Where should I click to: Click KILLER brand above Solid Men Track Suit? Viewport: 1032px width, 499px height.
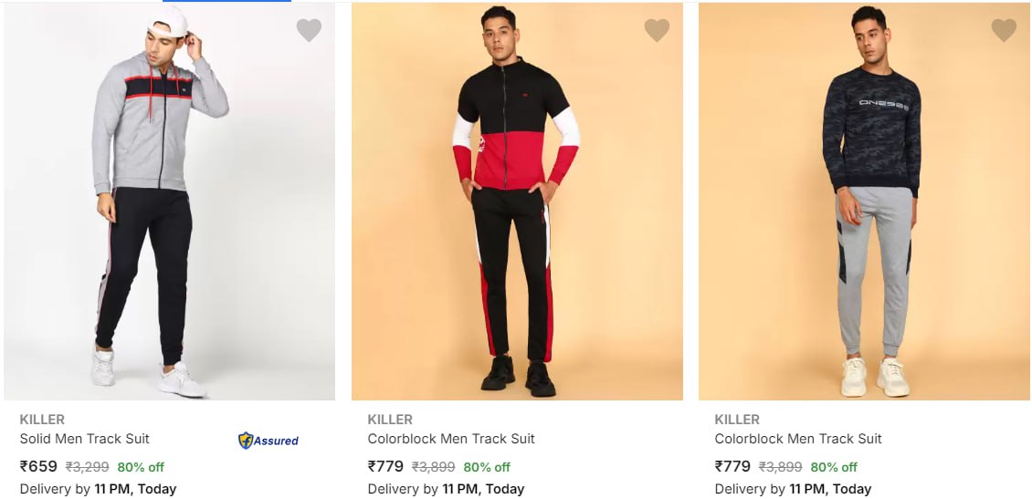point(42,420)
